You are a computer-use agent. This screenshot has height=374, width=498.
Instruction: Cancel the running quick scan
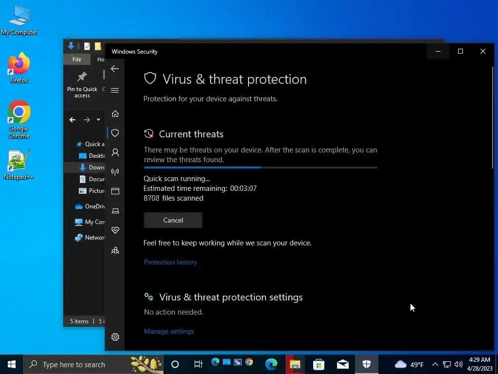[173, 220]
